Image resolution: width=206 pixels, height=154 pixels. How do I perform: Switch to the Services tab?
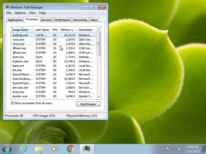(x=46, y=20)
